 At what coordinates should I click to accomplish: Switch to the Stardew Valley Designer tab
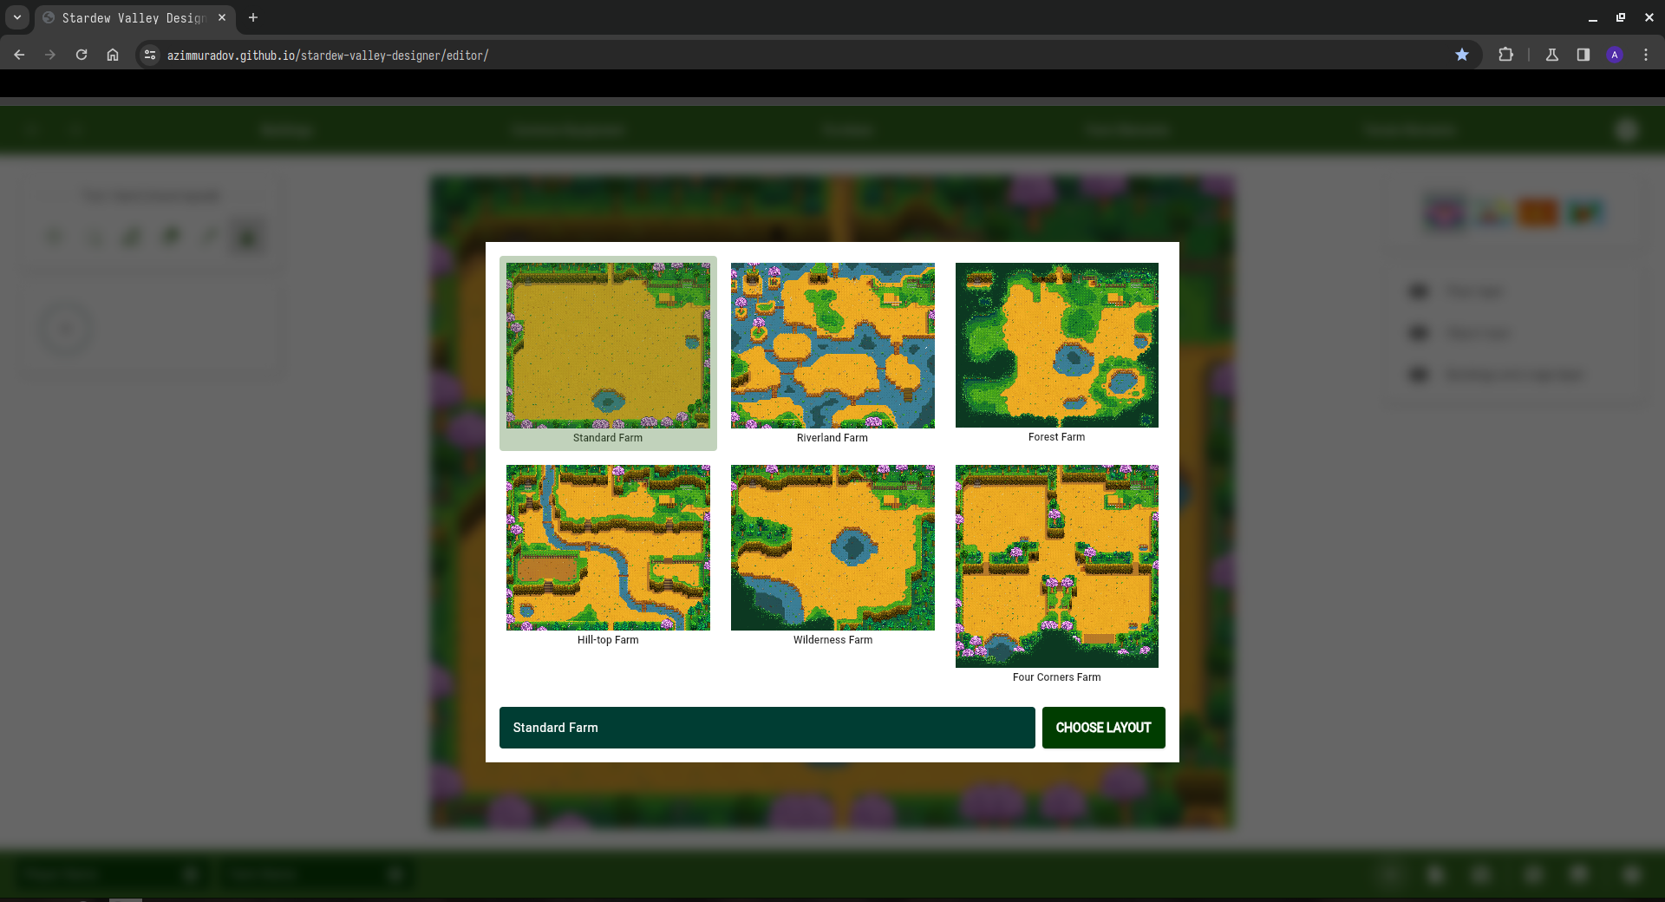134,17
